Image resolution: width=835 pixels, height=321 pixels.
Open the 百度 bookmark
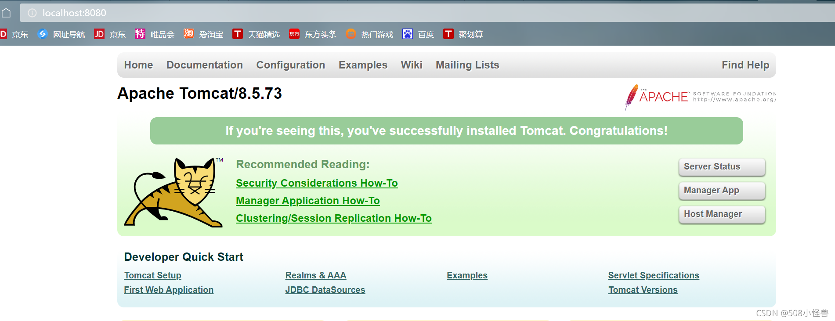pyautogui.click(x=418, y=34)
